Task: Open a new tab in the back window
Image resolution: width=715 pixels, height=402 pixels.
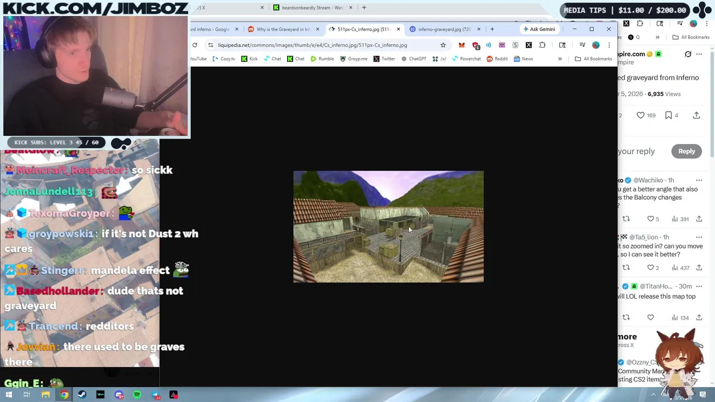Action: tap(364, 8)
